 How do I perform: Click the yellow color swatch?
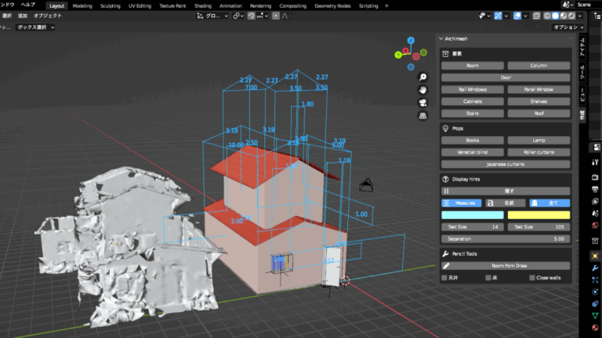tap(539, 214)
